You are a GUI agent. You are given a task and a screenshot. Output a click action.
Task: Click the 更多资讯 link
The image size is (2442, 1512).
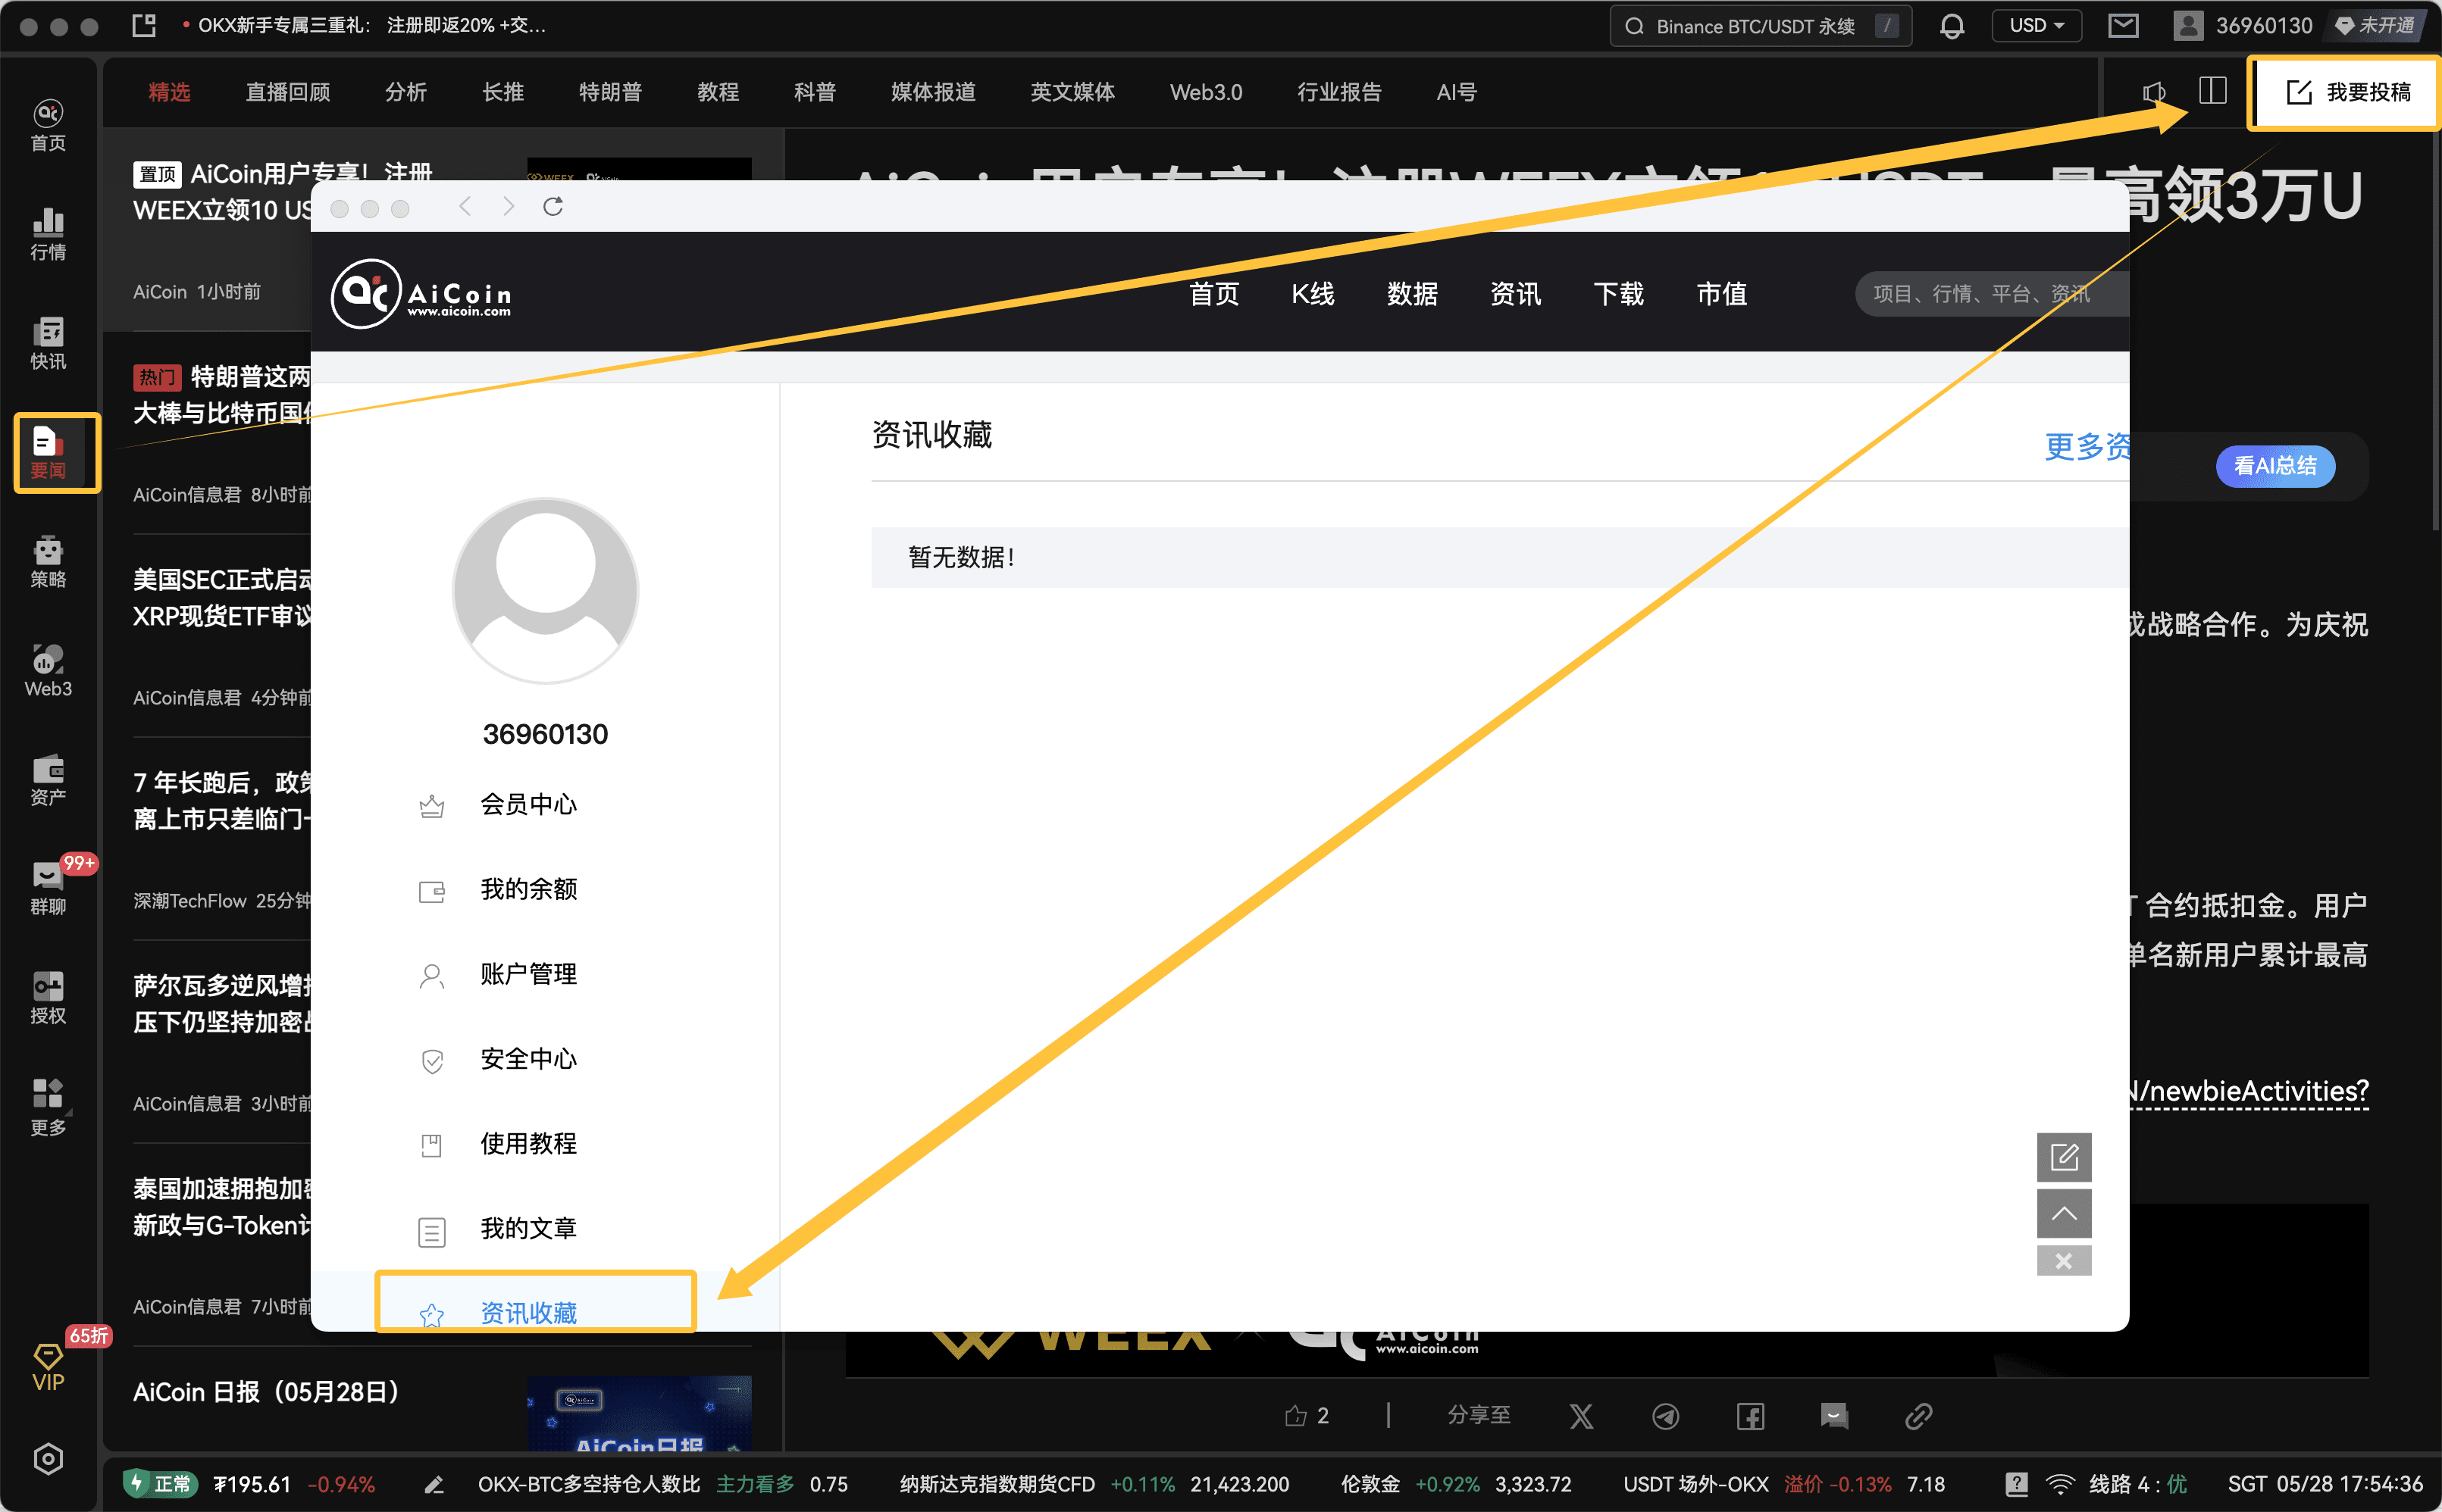tap(2086, 446)
